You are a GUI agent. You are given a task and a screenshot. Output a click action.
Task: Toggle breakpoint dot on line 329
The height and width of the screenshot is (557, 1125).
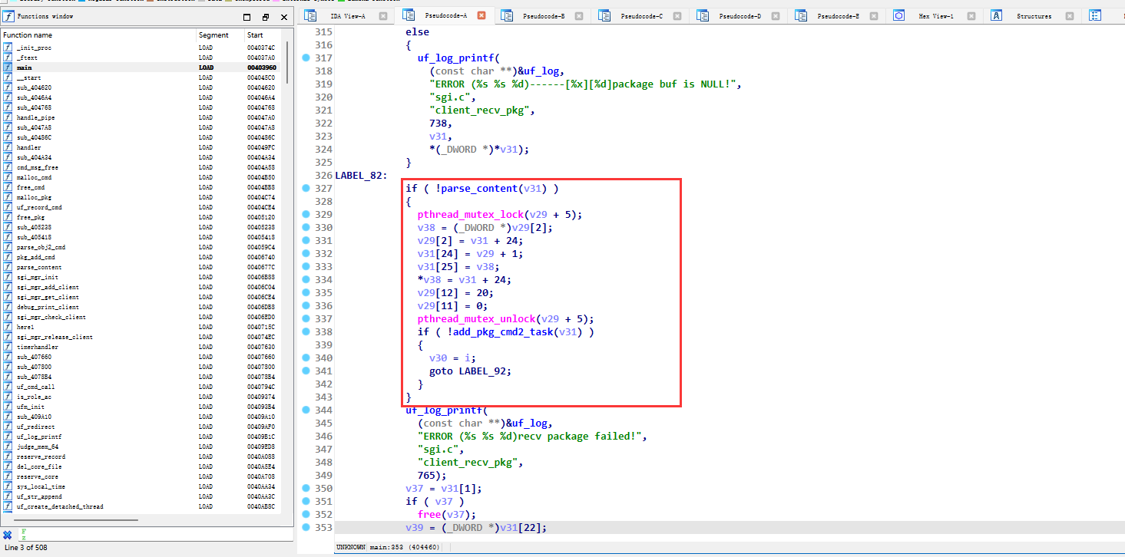click(x=306, y=214)
